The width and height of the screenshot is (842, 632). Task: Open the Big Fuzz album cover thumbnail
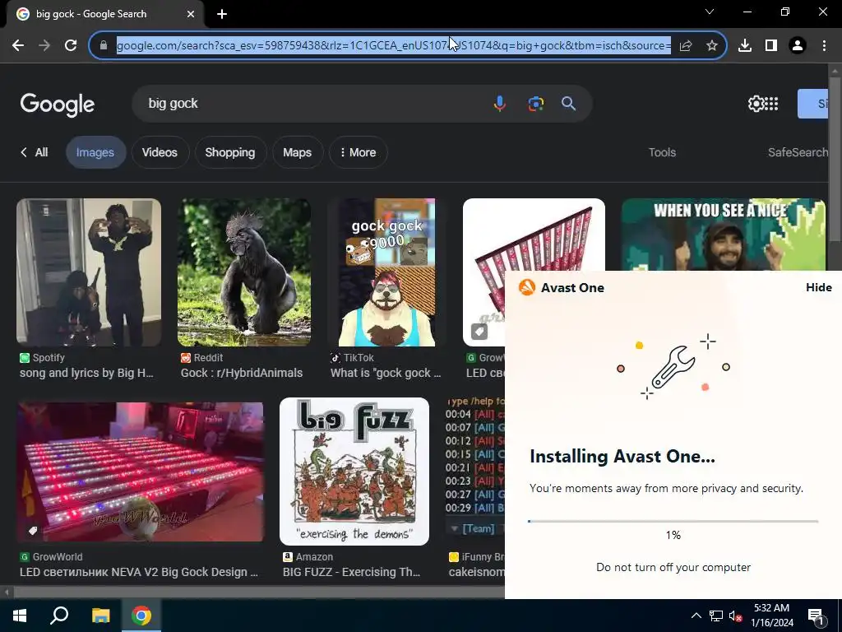tap(354, 472)
